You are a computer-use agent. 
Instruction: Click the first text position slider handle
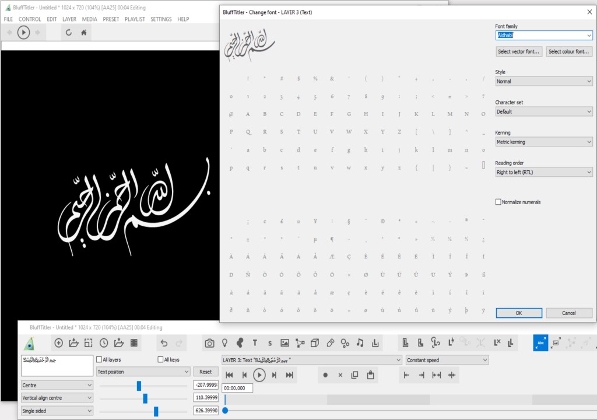click(139, 386)
